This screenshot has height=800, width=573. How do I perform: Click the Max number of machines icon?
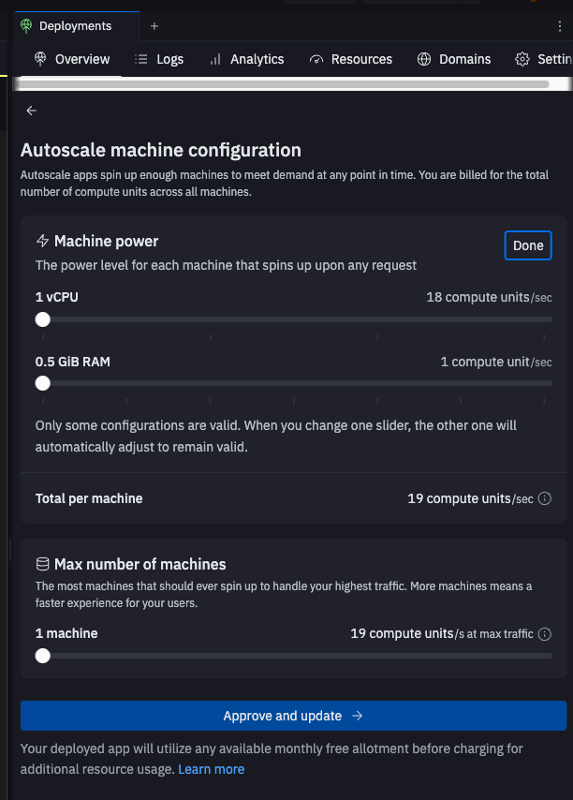click(42, 564)
